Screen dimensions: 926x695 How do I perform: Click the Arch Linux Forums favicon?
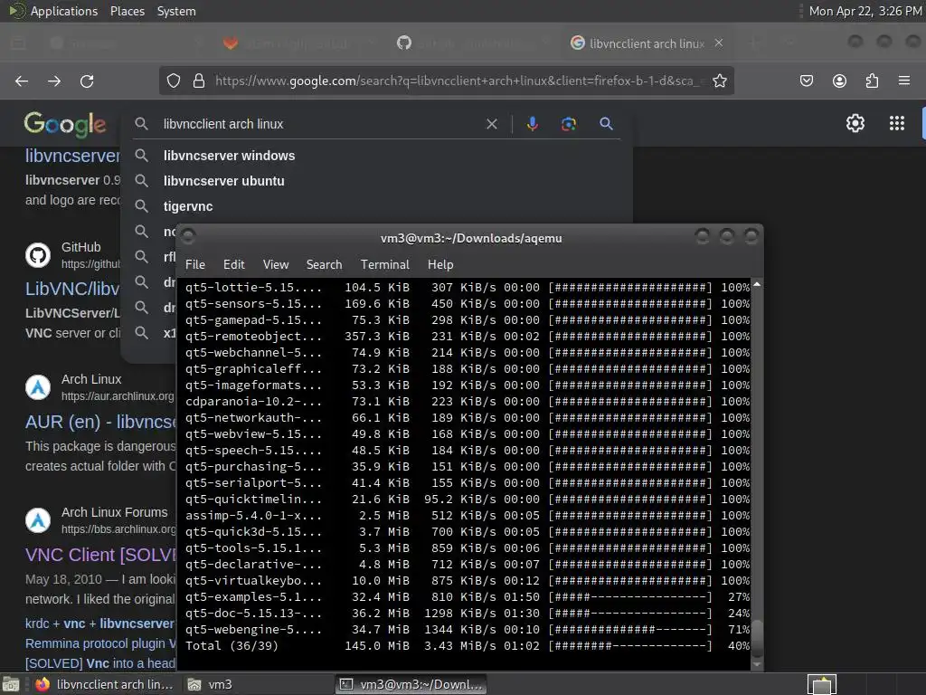[38, 520]
